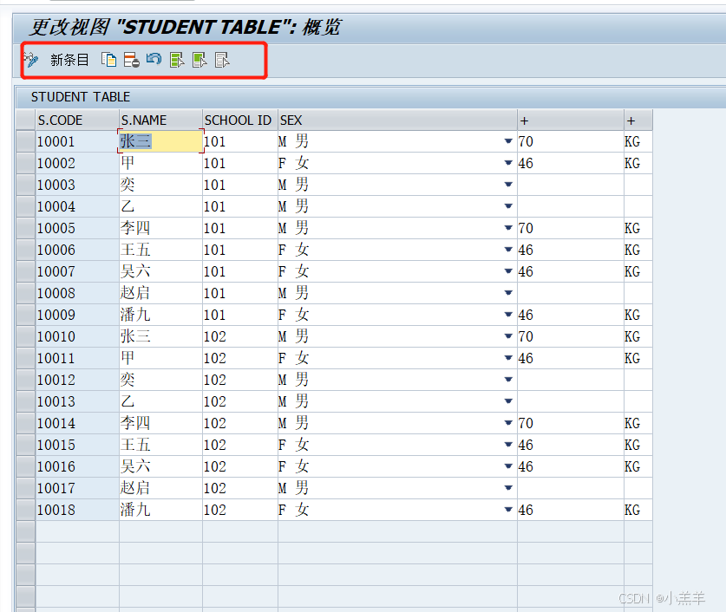
Task: Click the plus header above KG units
Action: tap(638, 120)
